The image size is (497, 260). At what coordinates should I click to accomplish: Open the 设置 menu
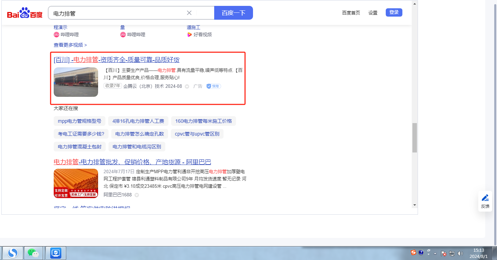coord(373,13)
